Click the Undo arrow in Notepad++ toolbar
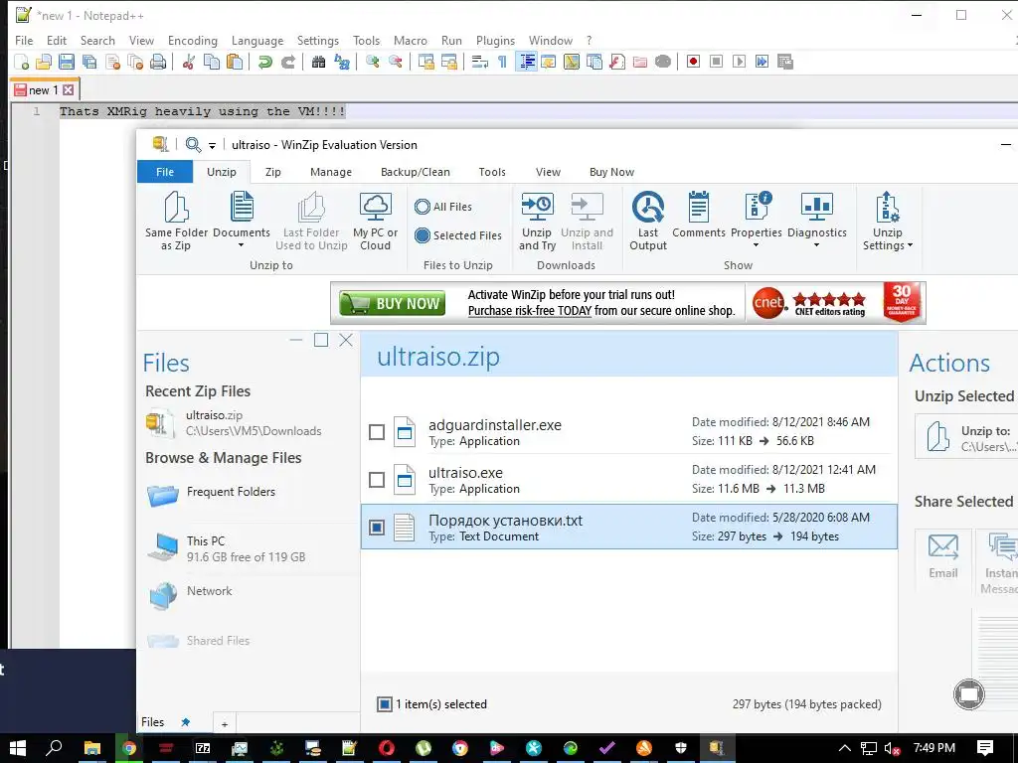 pos(264,62)
